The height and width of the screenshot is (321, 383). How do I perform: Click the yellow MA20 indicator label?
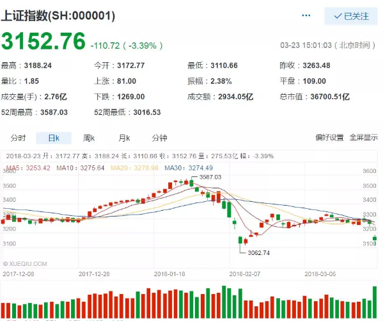(x=134, y=168)
